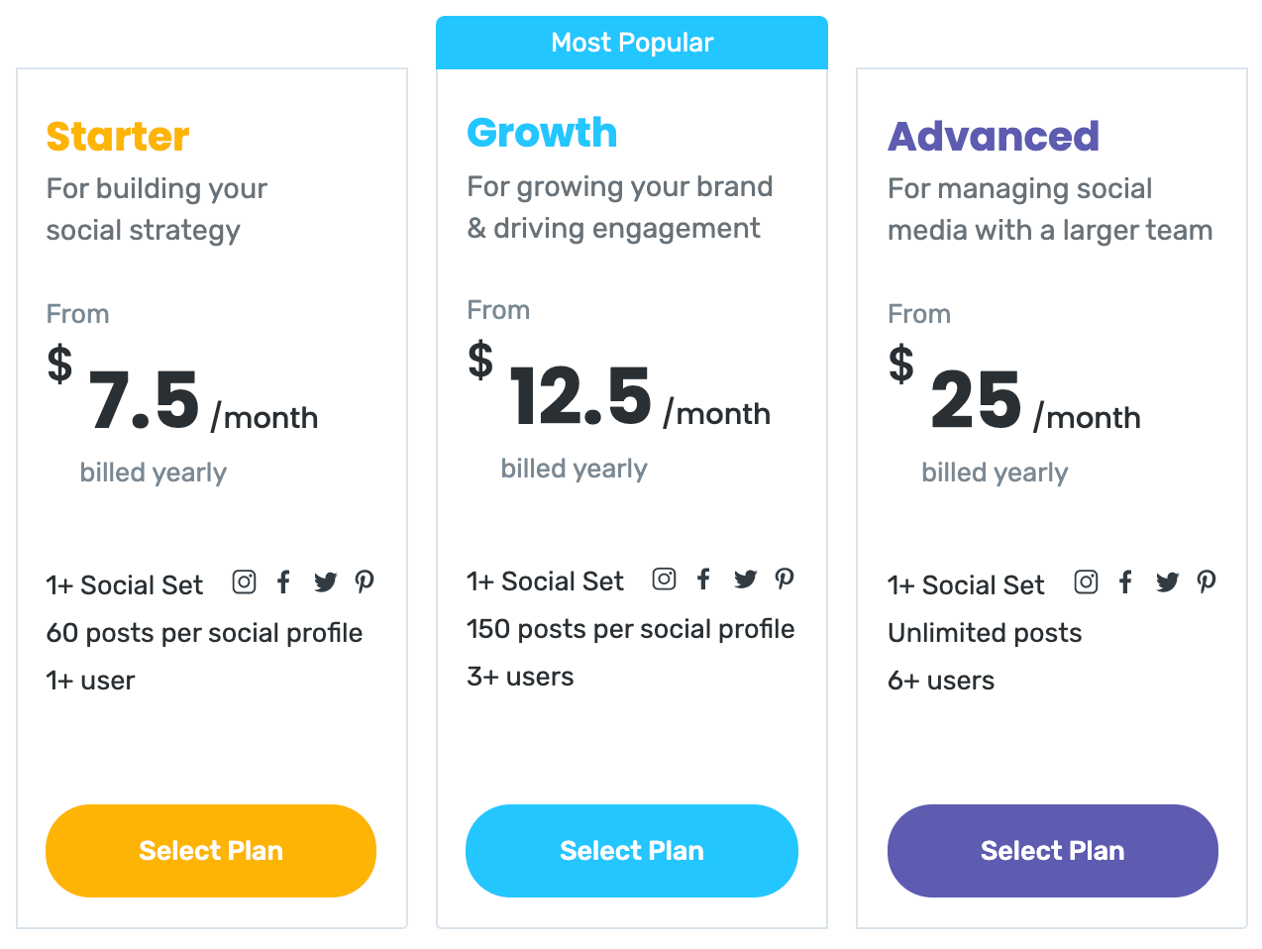This screenshot has width=1262, height=949.
Task: Click the Facebook icon in the Advanced plan
Action: coord(1125,582)
